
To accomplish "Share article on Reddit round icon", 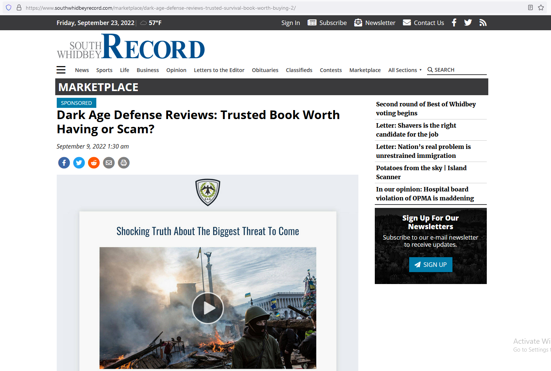I will click(94, 163).
